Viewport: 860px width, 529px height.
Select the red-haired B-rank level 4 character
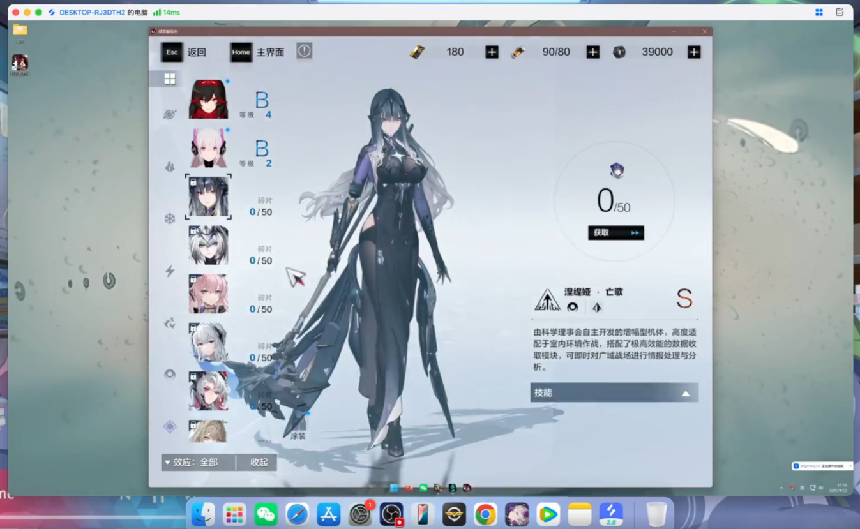tap(208, 100)
